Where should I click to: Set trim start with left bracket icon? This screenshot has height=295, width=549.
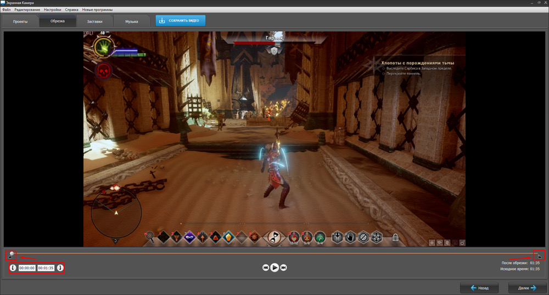click(13, 268)
